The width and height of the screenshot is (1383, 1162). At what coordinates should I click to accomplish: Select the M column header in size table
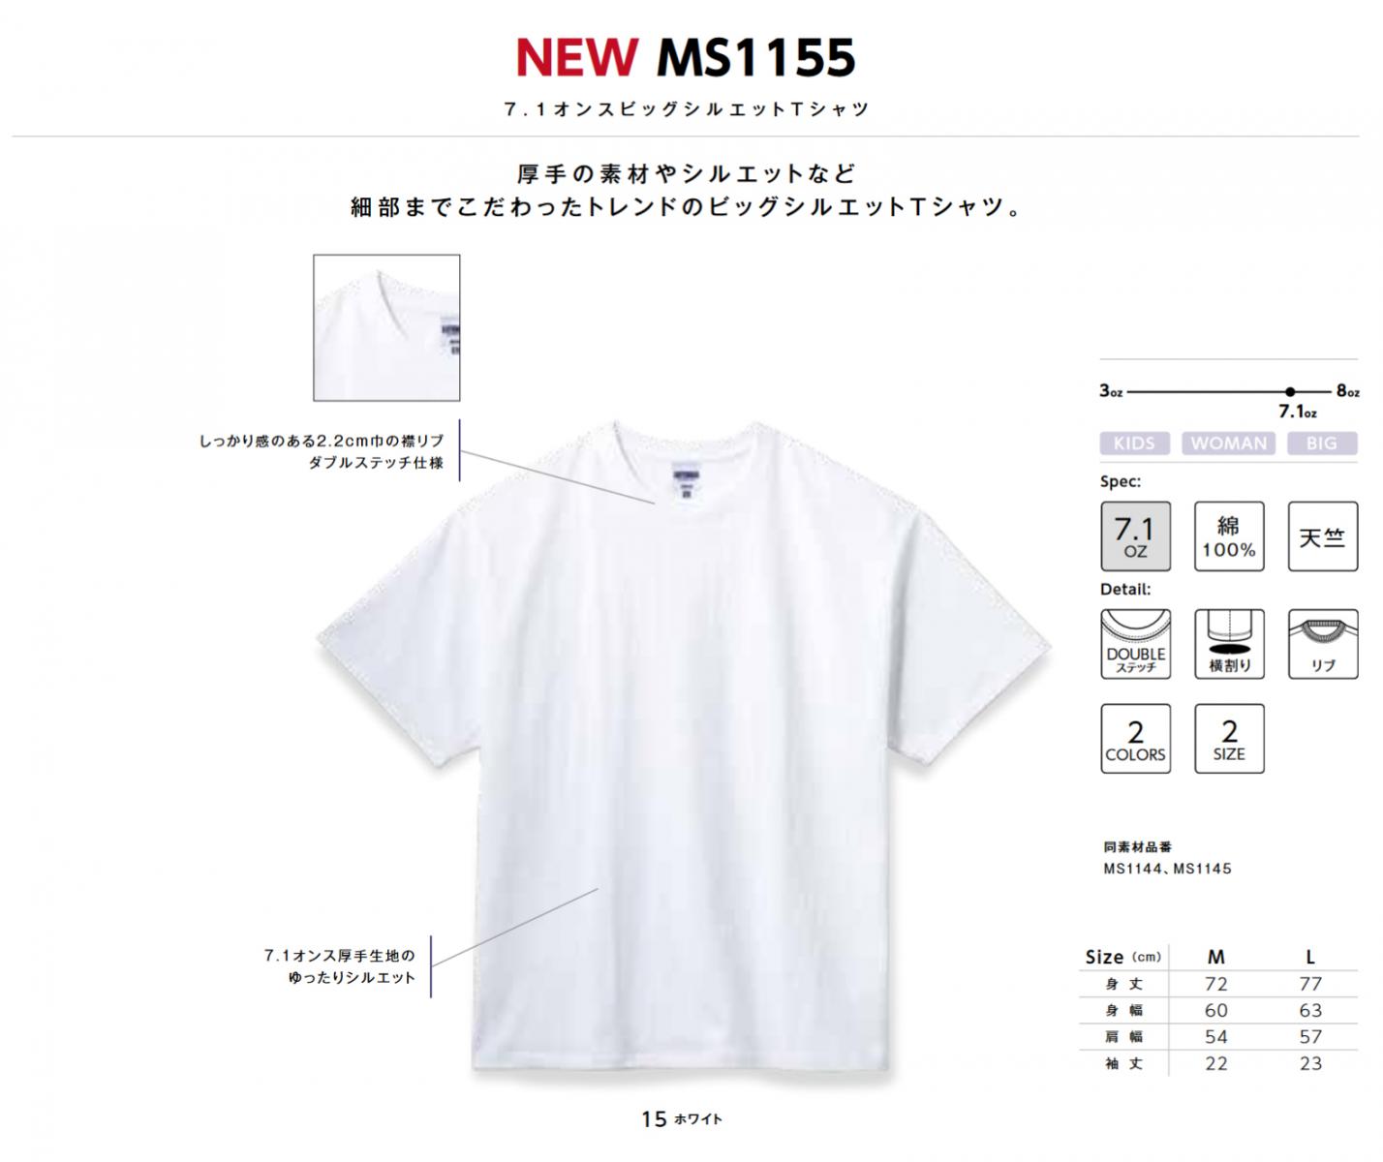pyautogui.click(x=1216, y=957)
